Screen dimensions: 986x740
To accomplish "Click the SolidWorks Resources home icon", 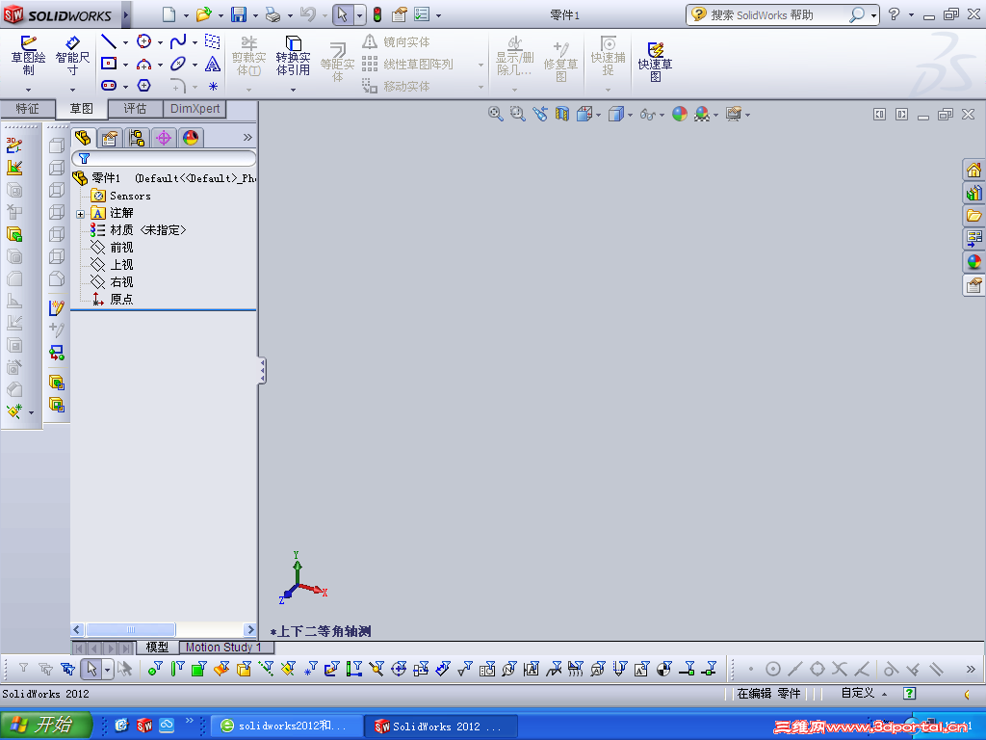I will click(x=973, y=170).
